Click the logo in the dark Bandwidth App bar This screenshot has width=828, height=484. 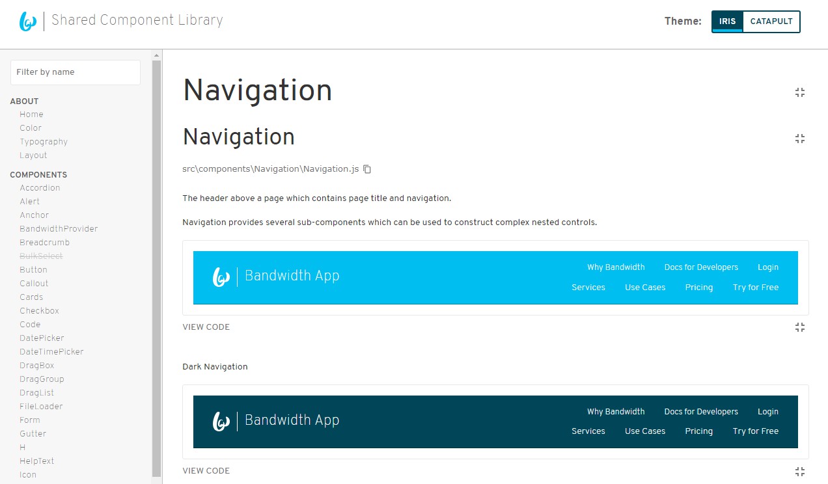tap(221, 422)
